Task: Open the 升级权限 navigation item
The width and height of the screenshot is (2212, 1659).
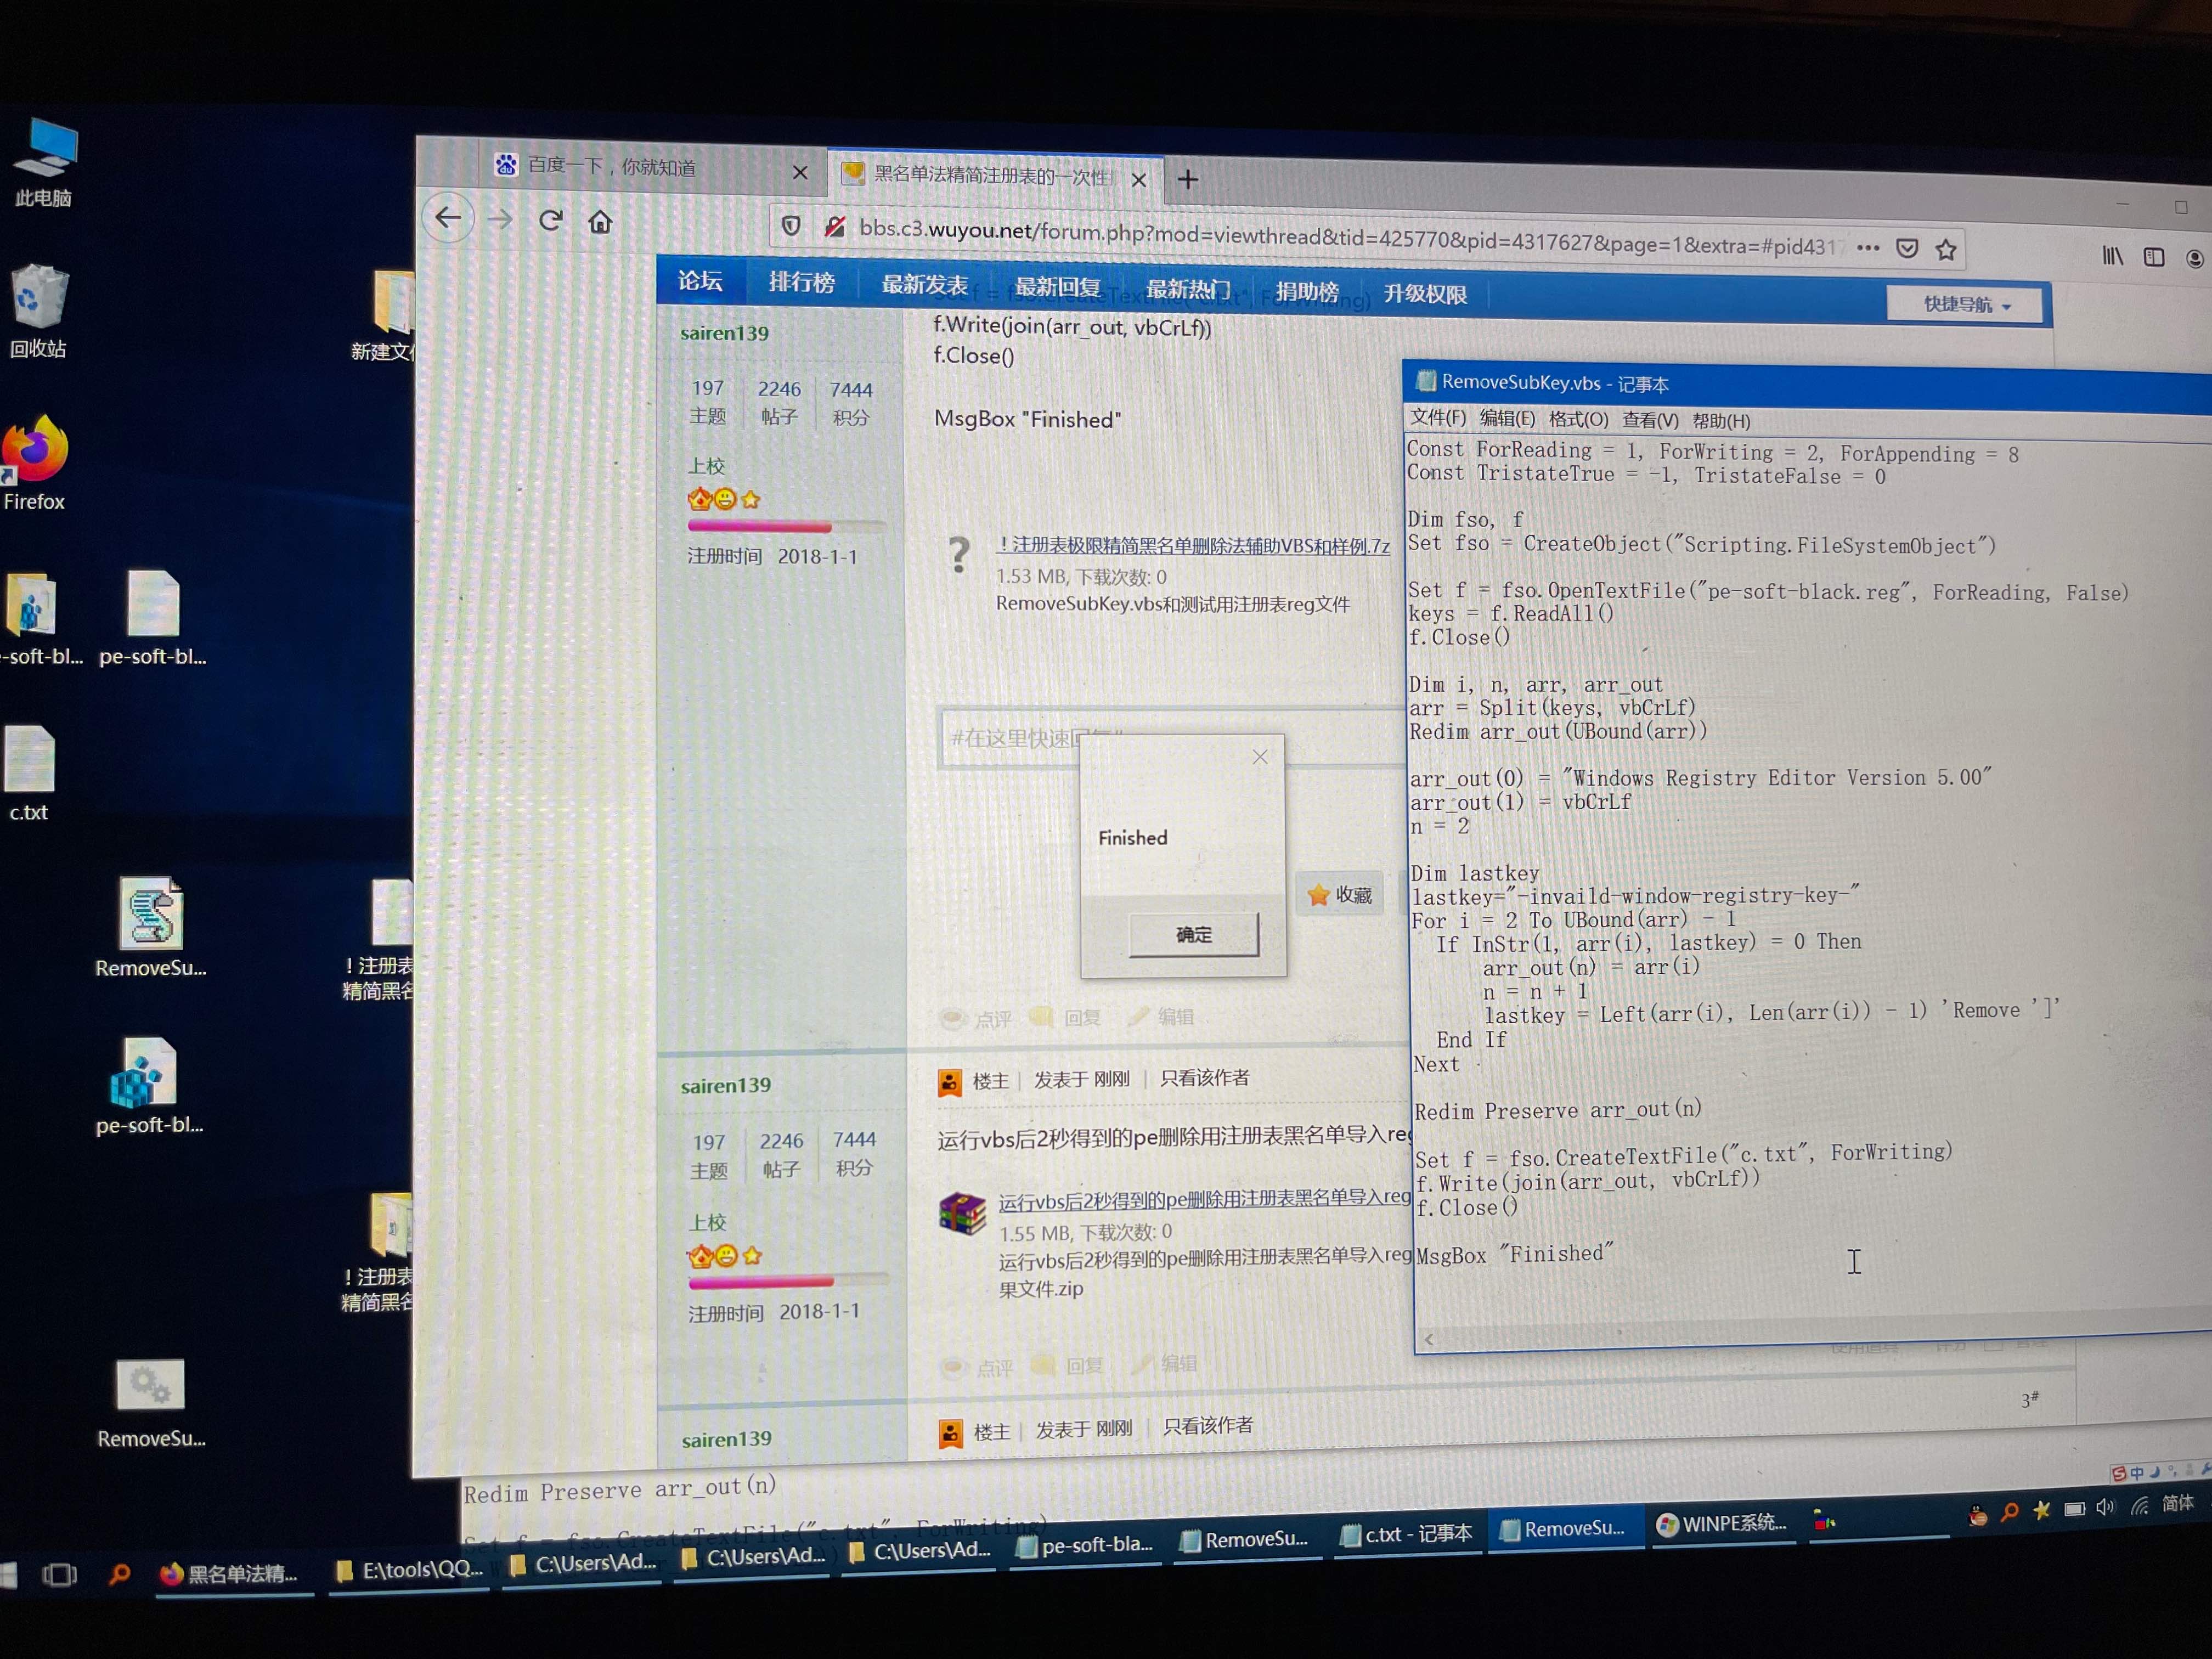Action: coord(1425,294)
